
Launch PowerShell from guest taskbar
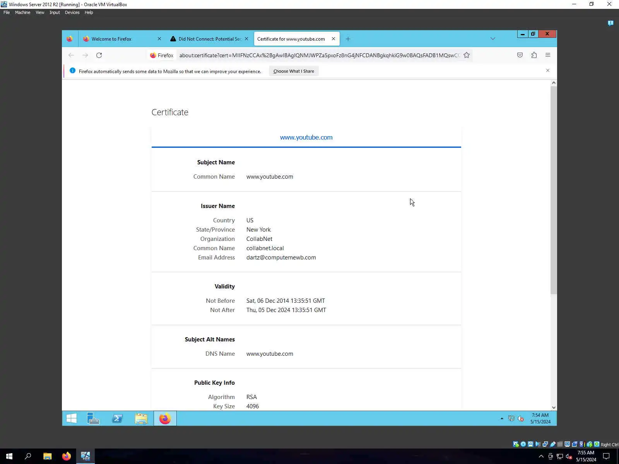[117, 418]
